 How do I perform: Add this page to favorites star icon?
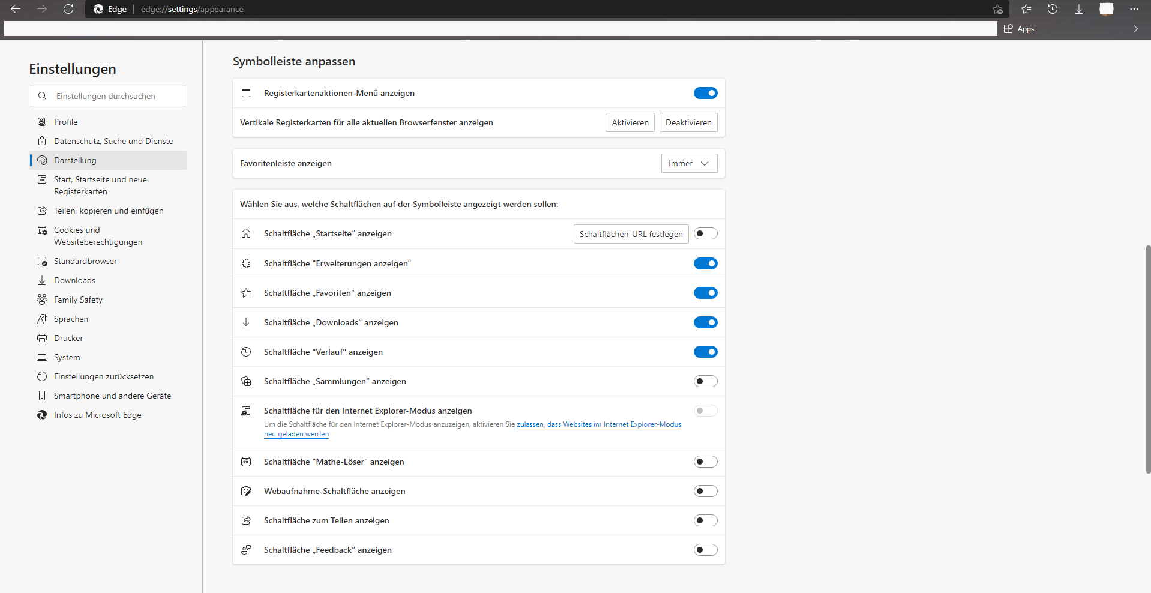click(997, 9)
